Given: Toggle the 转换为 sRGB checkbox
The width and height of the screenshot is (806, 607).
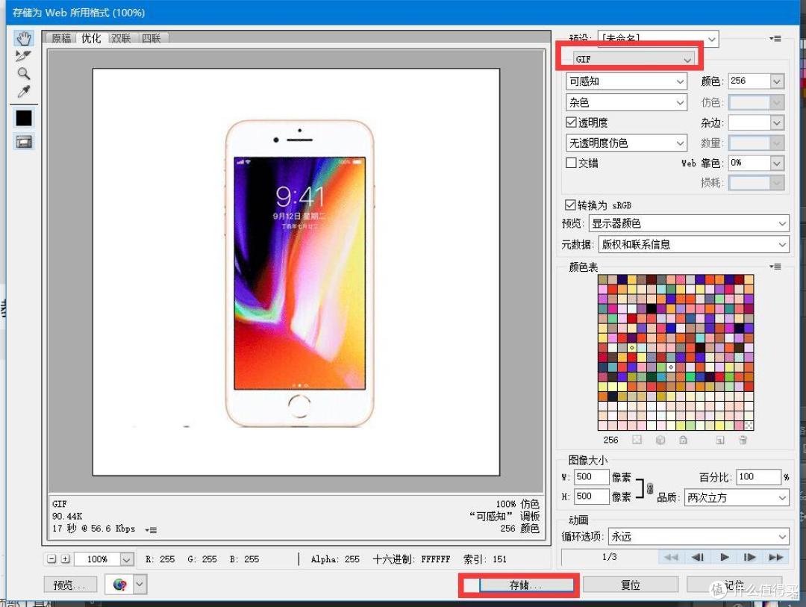Looking at the screenshot, I should [x=569, y=205].
